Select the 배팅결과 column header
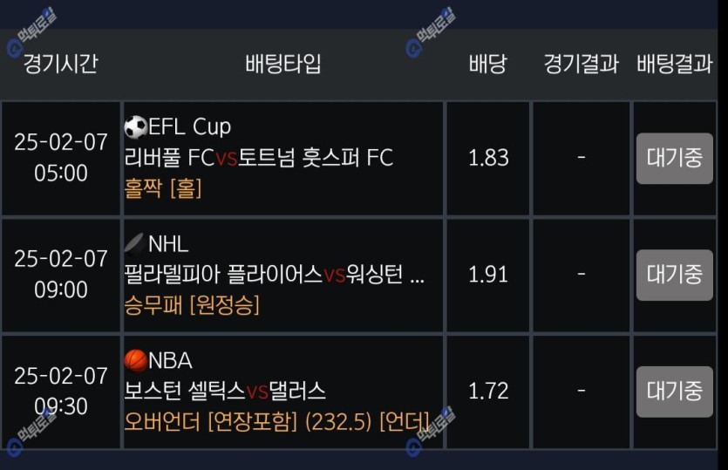Viewport: 728px width, 470px height. point(674,64)
